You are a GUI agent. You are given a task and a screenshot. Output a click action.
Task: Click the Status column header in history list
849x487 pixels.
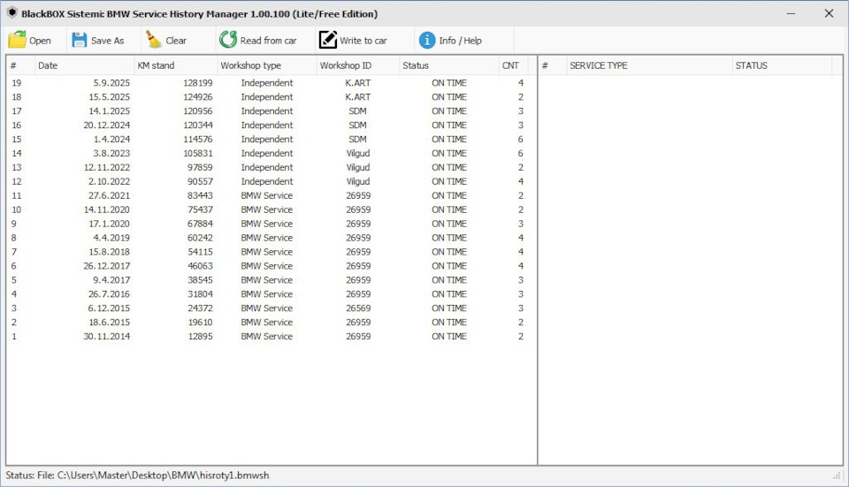(x=449, y=65)
